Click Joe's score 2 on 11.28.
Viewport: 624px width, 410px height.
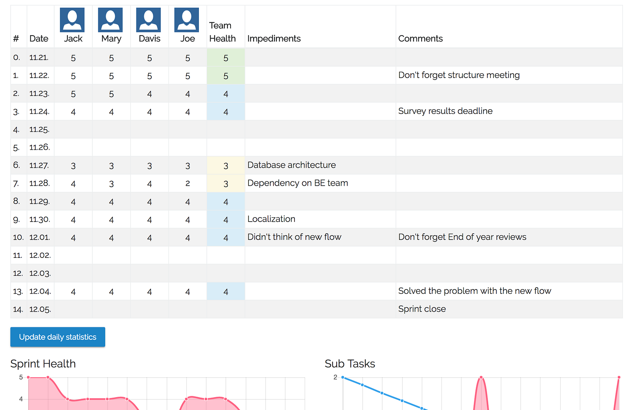[188, 183]
